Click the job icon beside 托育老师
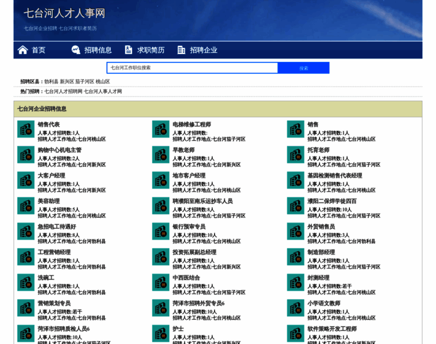Viewport: 436px width, 344px height. 295,155
